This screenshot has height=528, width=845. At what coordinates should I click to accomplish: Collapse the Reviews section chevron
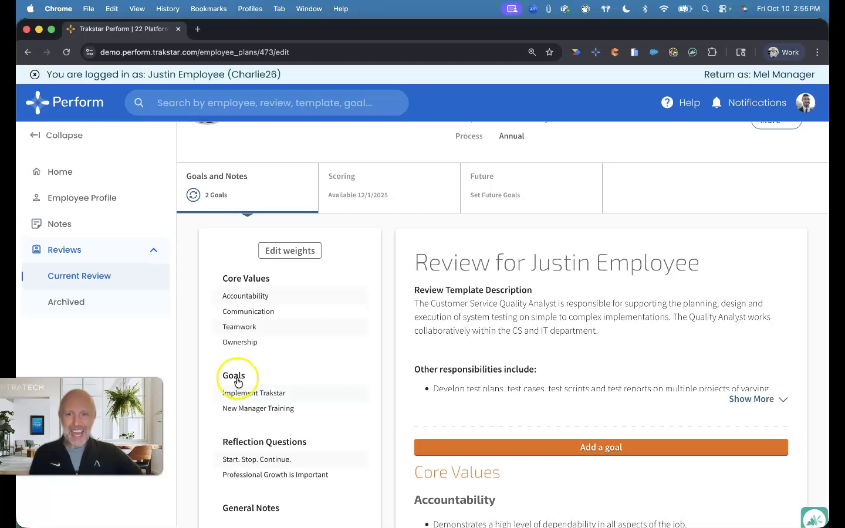click(154, 250)
